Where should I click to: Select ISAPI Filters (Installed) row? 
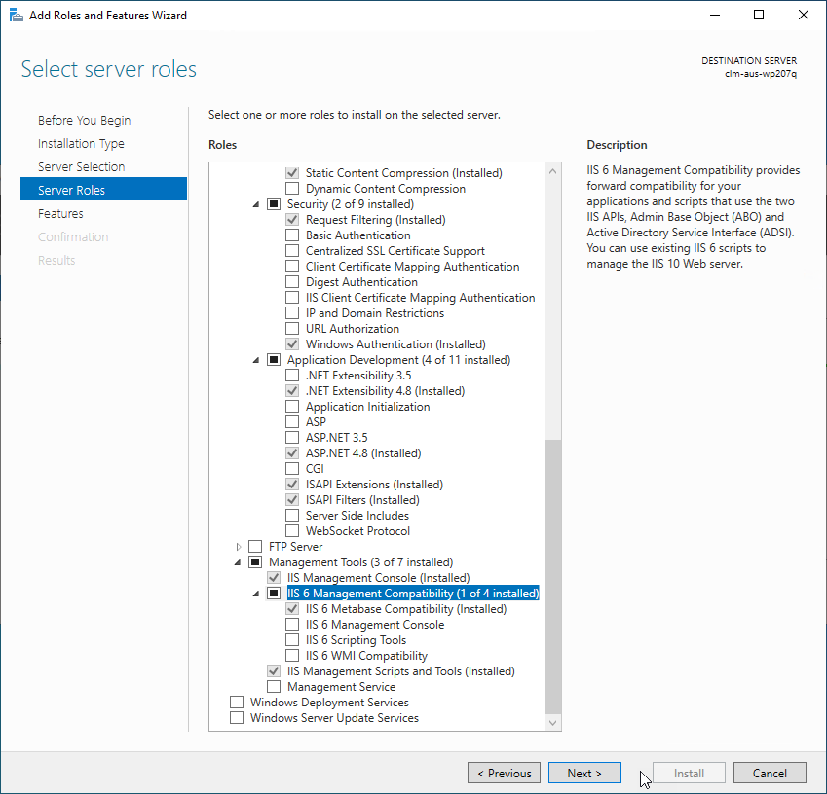(362, 499)
